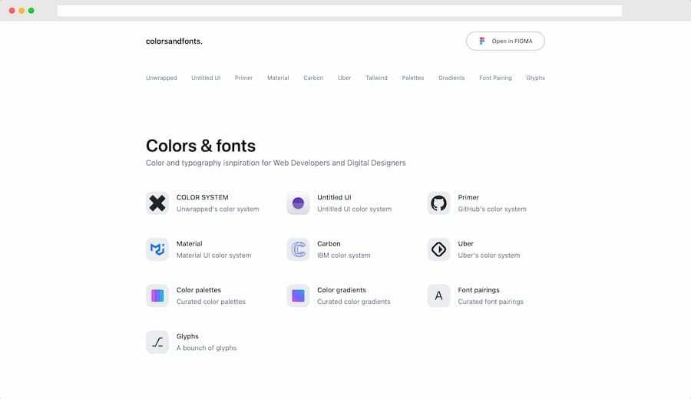Select Carbon in the nav bar
The image size is (691, 399).
coord(313,78)
